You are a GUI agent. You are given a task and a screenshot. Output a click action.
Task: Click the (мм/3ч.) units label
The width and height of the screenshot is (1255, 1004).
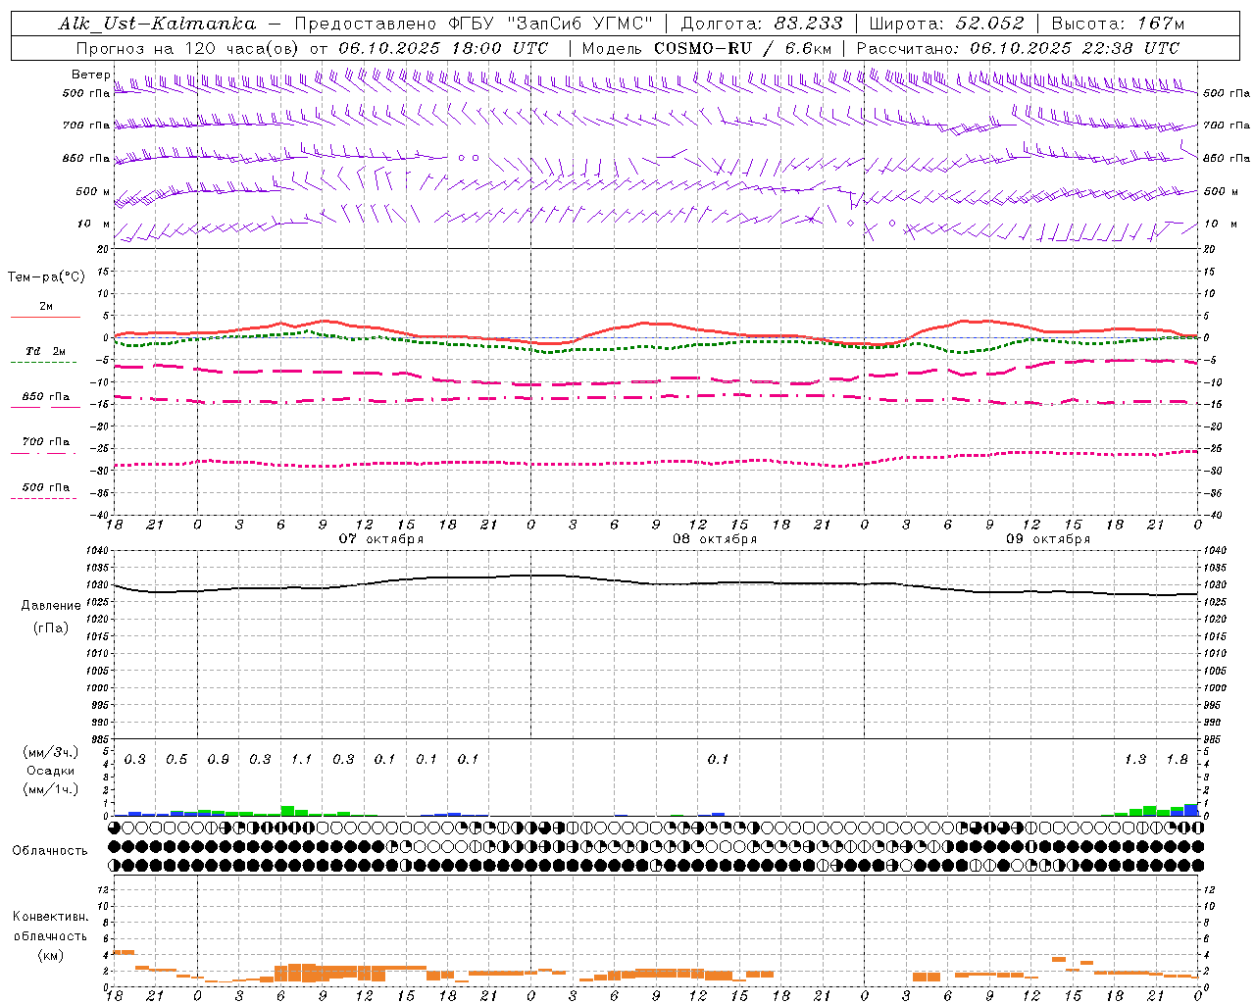coord(50,753)
